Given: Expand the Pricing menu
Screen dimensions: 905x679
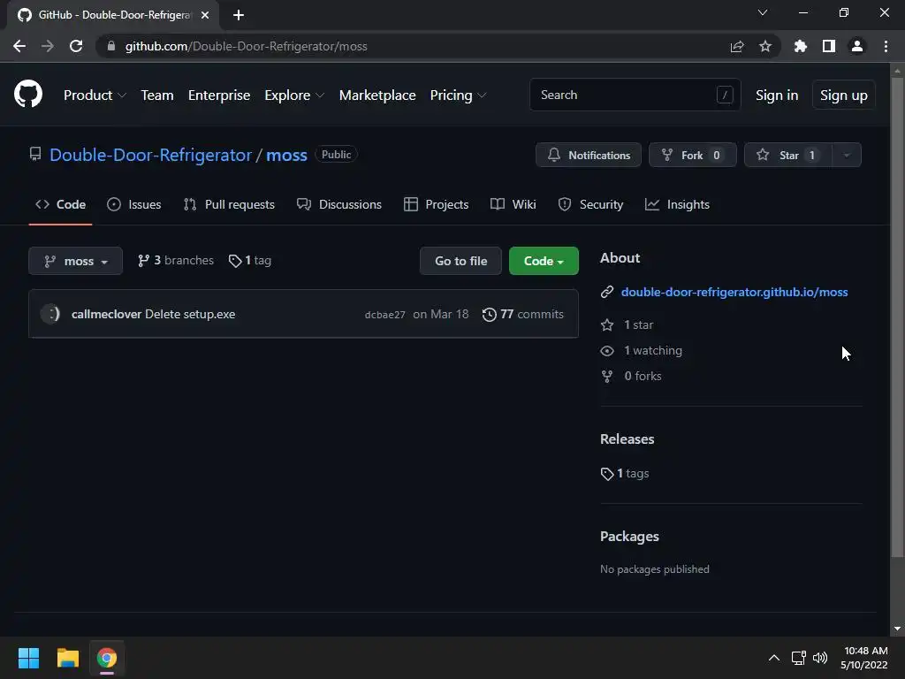Looking at the screenshot, I should tap(459, 95).
